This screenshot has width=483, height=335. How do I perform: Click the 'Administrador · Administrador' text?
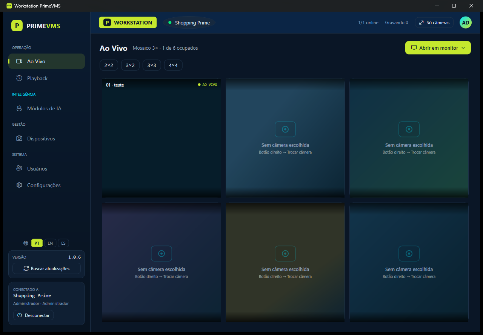pyautogui.click(x=41, y=303)
